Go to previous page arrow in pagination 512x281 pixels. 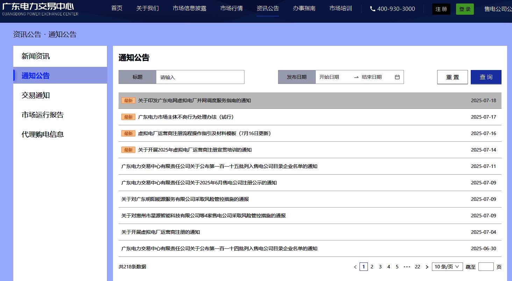coord(355,267)
